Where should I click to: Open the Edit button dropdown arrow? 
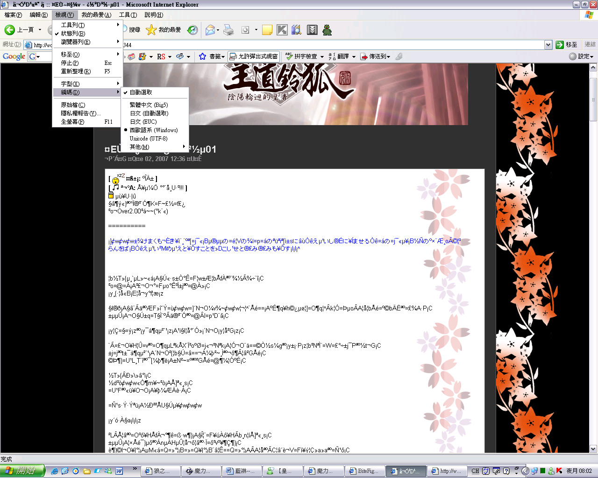pyautogui.click(x=256, y=30)
